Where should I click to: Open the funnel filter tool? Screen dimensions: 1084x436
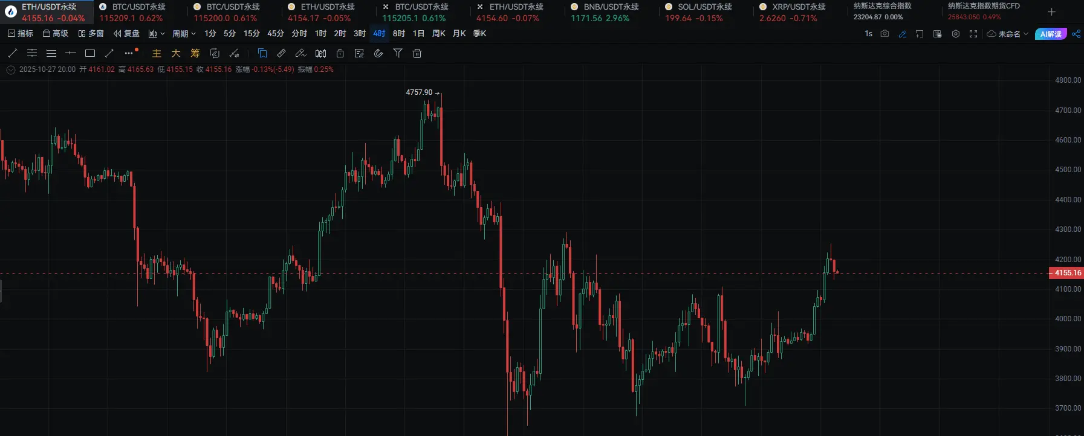pyautogui.click(x=398, y=53)
